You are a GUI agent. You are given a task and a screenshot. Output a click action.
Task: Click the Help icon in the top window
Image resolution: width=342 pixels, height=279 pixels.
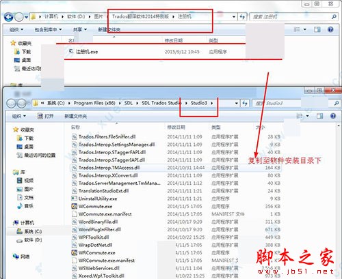pyautogui.click(x=330, y=29)
